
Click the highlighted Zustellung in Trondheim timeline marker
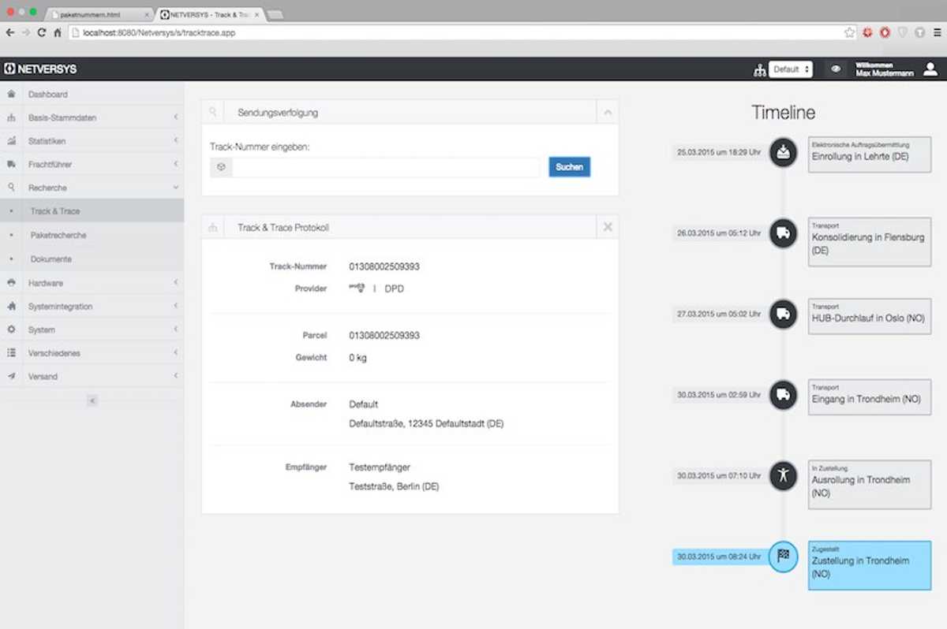(783, 556)
